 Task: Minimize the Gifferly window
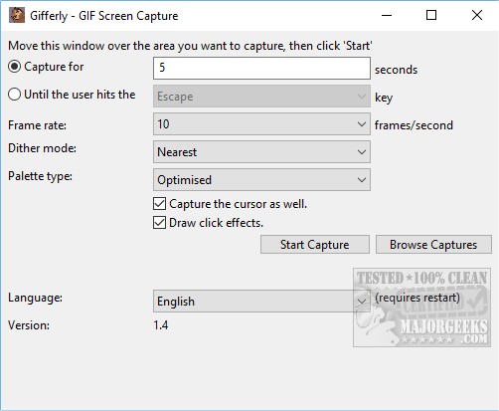tap(387, 15)
